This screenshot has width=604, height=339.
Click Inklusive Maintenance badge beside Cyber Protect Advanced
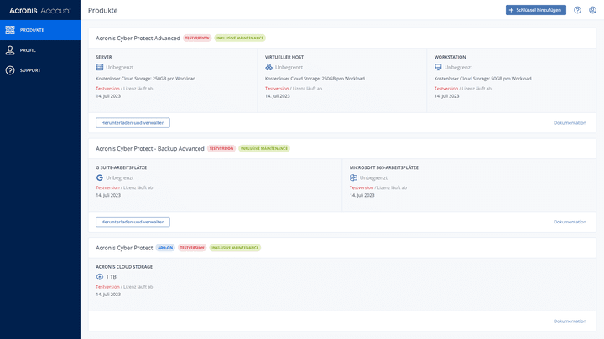click(x=240, y=38)
